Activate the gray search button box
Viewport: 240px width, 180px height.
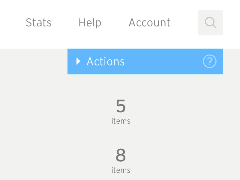[x=210, y=23]
